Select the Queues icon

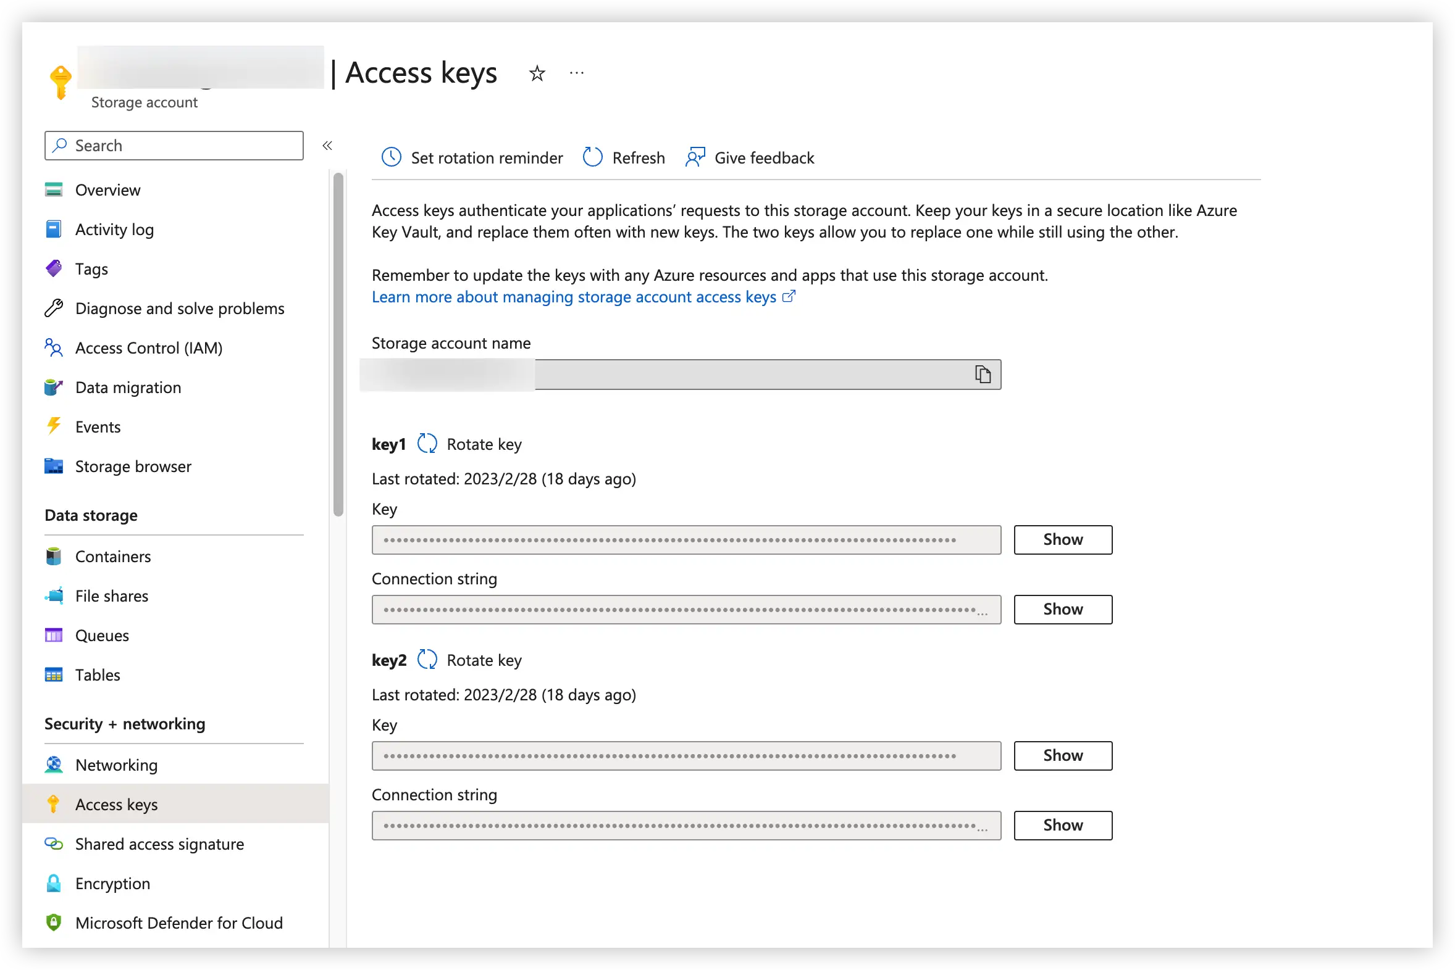(x=54, y=636)
